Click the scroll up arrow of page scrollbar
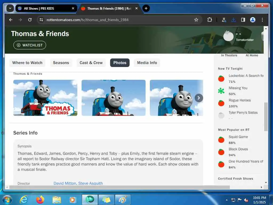This screenshot has width=273, height=205. click(266, 28)
